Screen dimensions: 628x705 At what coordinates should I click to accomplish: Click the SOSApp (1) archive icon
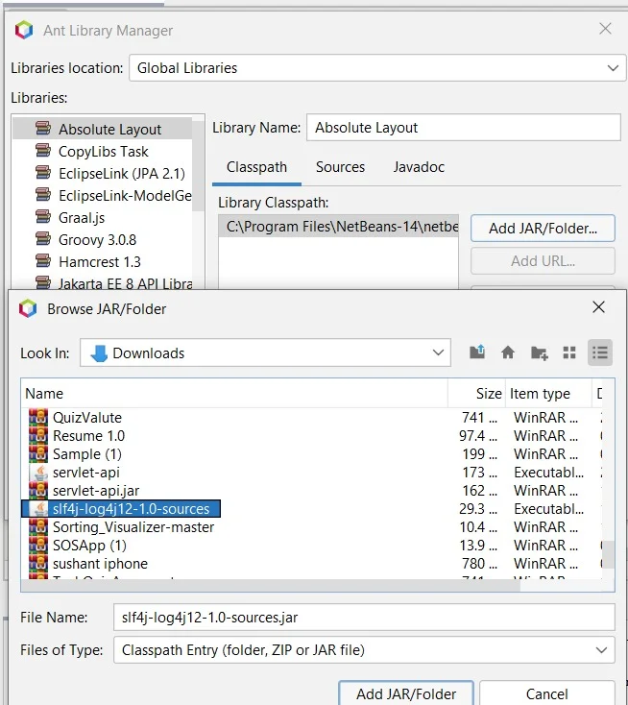tap(38, 545)
